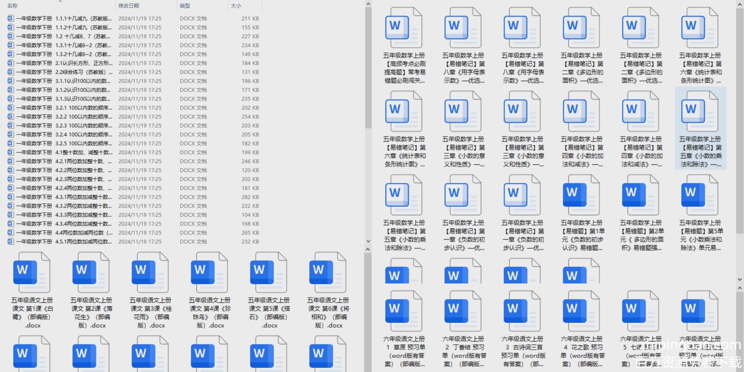This screenshot has height=372, width=744.
Task: Open the 第6课《将相和》 Word file icon
Action: (327, 272)
